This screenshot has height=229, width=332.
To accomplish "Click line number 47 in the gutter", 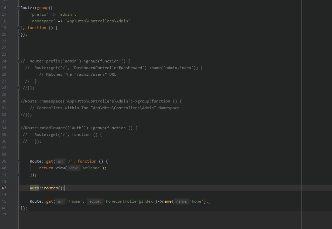I will 4,215.
